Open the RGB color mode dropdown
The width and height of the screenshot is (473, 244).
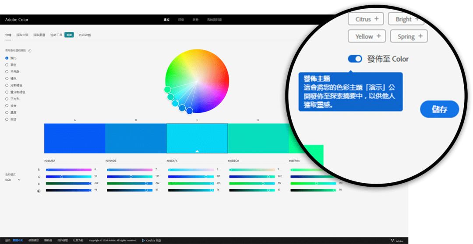13,180
